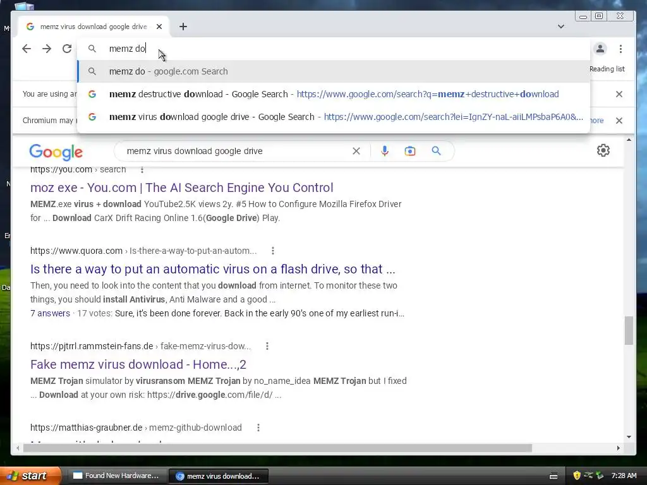This screenshot has width=647, height=485.
Task: Open the Reading list
Action: [607, 69]
